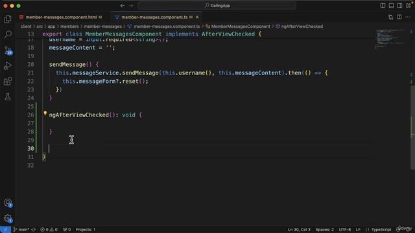Go forward with the navigation arrow
Viewport: 415px width, 233px height.
pos(131,6)
